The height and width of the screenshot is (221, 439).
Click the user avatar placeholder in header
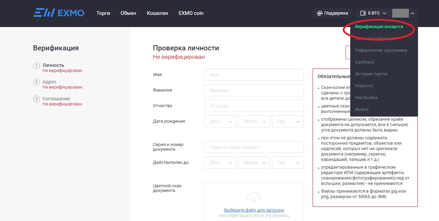click(x=400, y=13)
